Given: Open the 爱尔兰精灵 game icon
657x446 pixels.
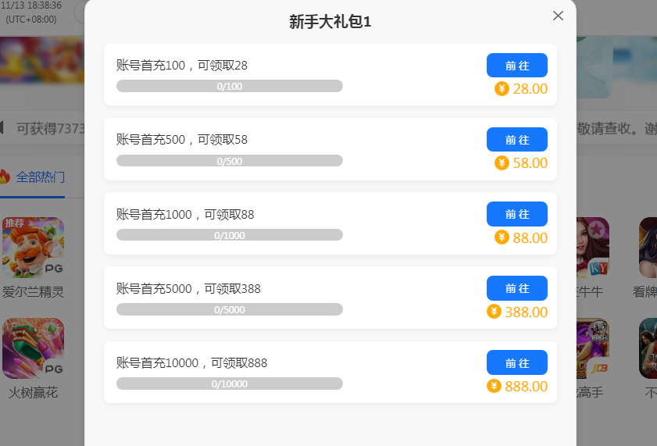Looking at the screenshot, I should (33, 248).
